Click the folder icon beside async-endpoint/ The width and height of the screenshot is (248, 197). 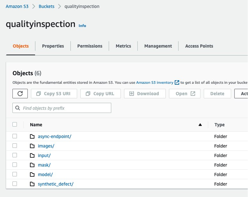[x=32, y=136]
